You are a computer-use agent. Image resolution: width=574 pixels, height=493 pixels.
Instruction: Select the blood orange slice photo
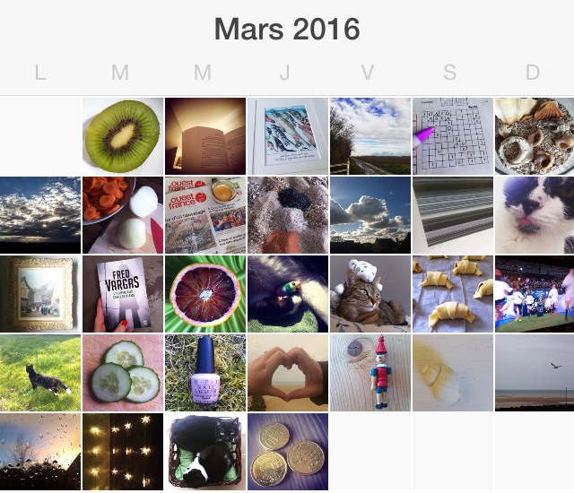tap(205, 294)
